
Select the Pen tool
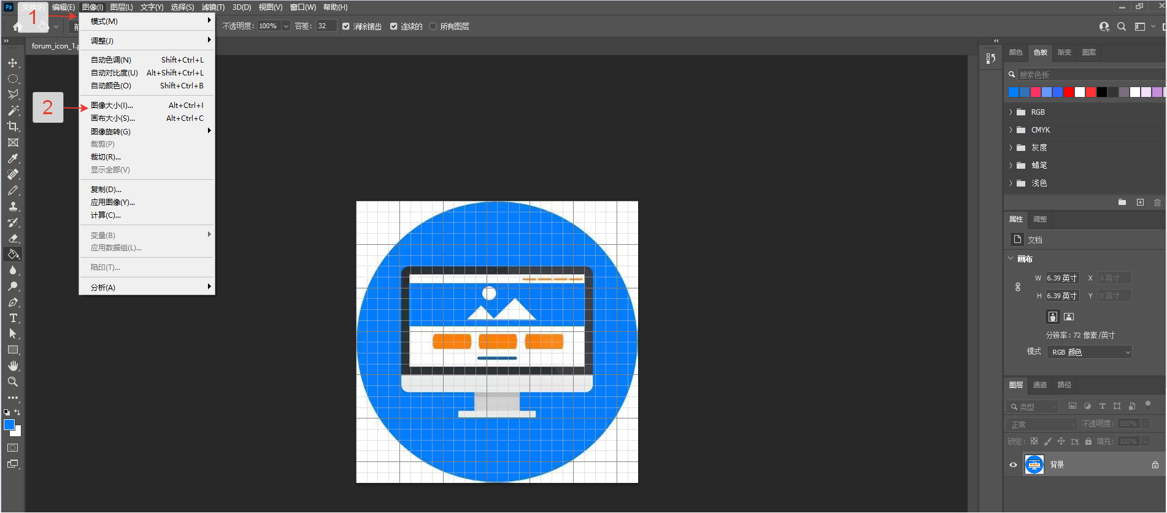point(13,302)
